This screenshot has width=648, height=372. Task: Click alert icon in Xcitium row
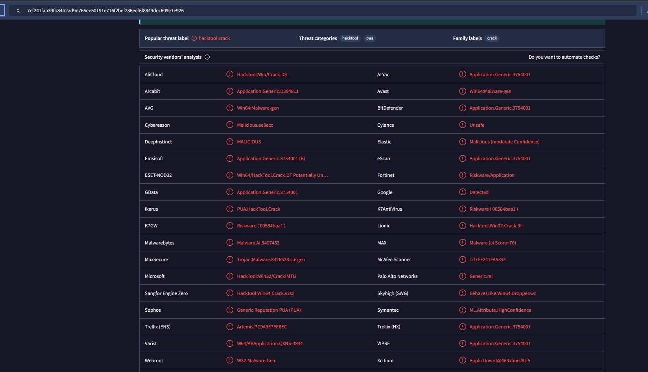[x=462, y=361]
